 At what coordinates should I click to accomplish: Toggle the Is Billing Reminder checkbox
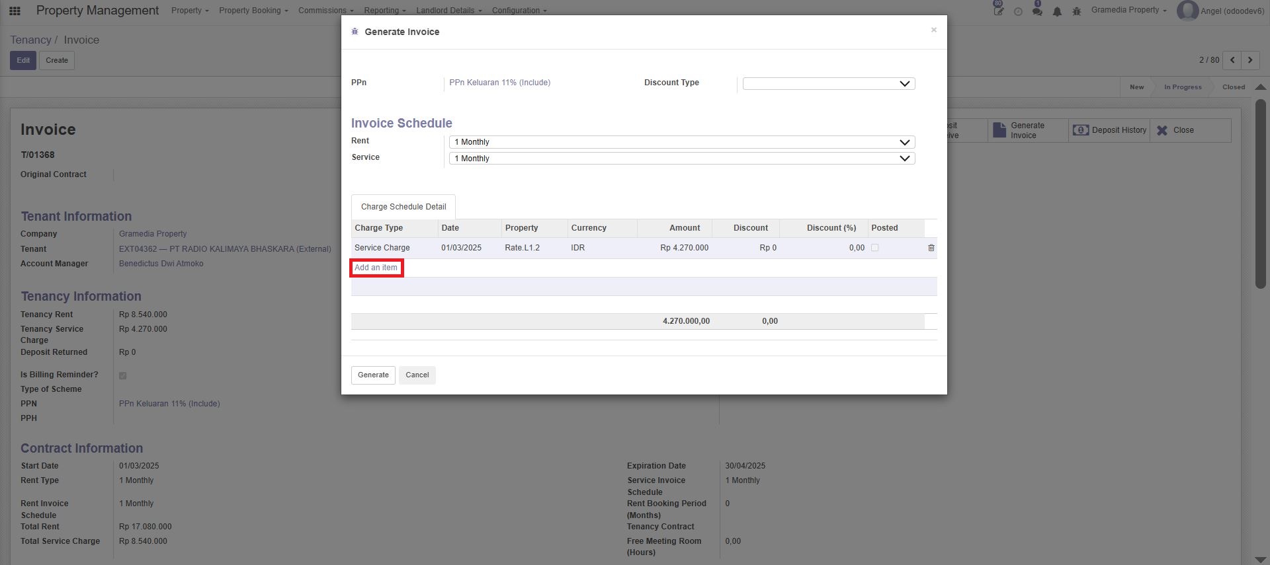(122, 375)
